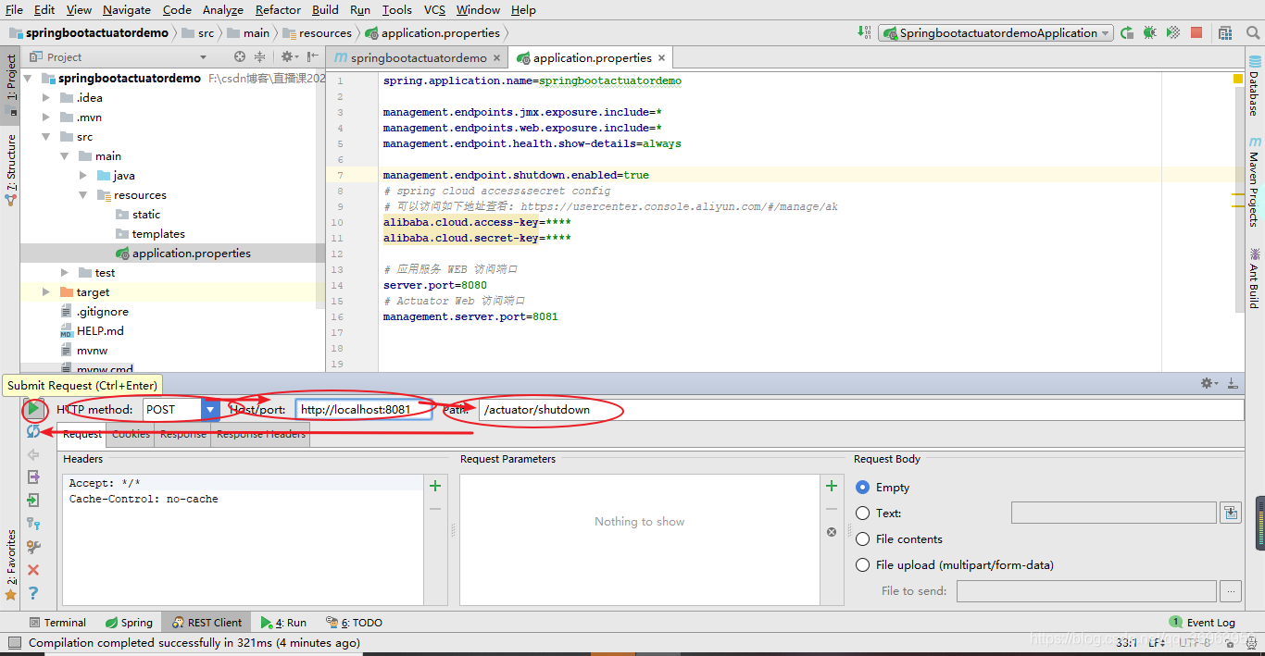The image size is (1265, 656).
Task: Open the Refactor menu
Action: pos(278,9)
